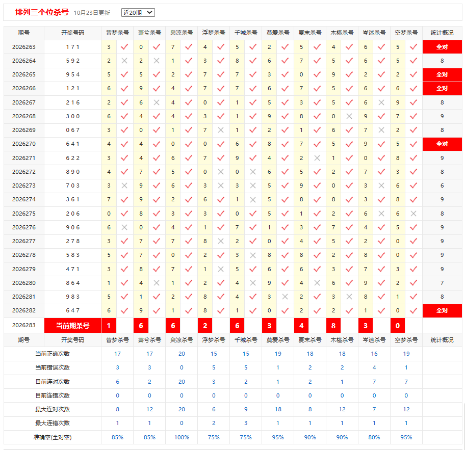Viewport: 465px width, 450px height.
Task: Click the 10月23日更新 update date text
Action: pyautogui.click(x=92, y=13)
